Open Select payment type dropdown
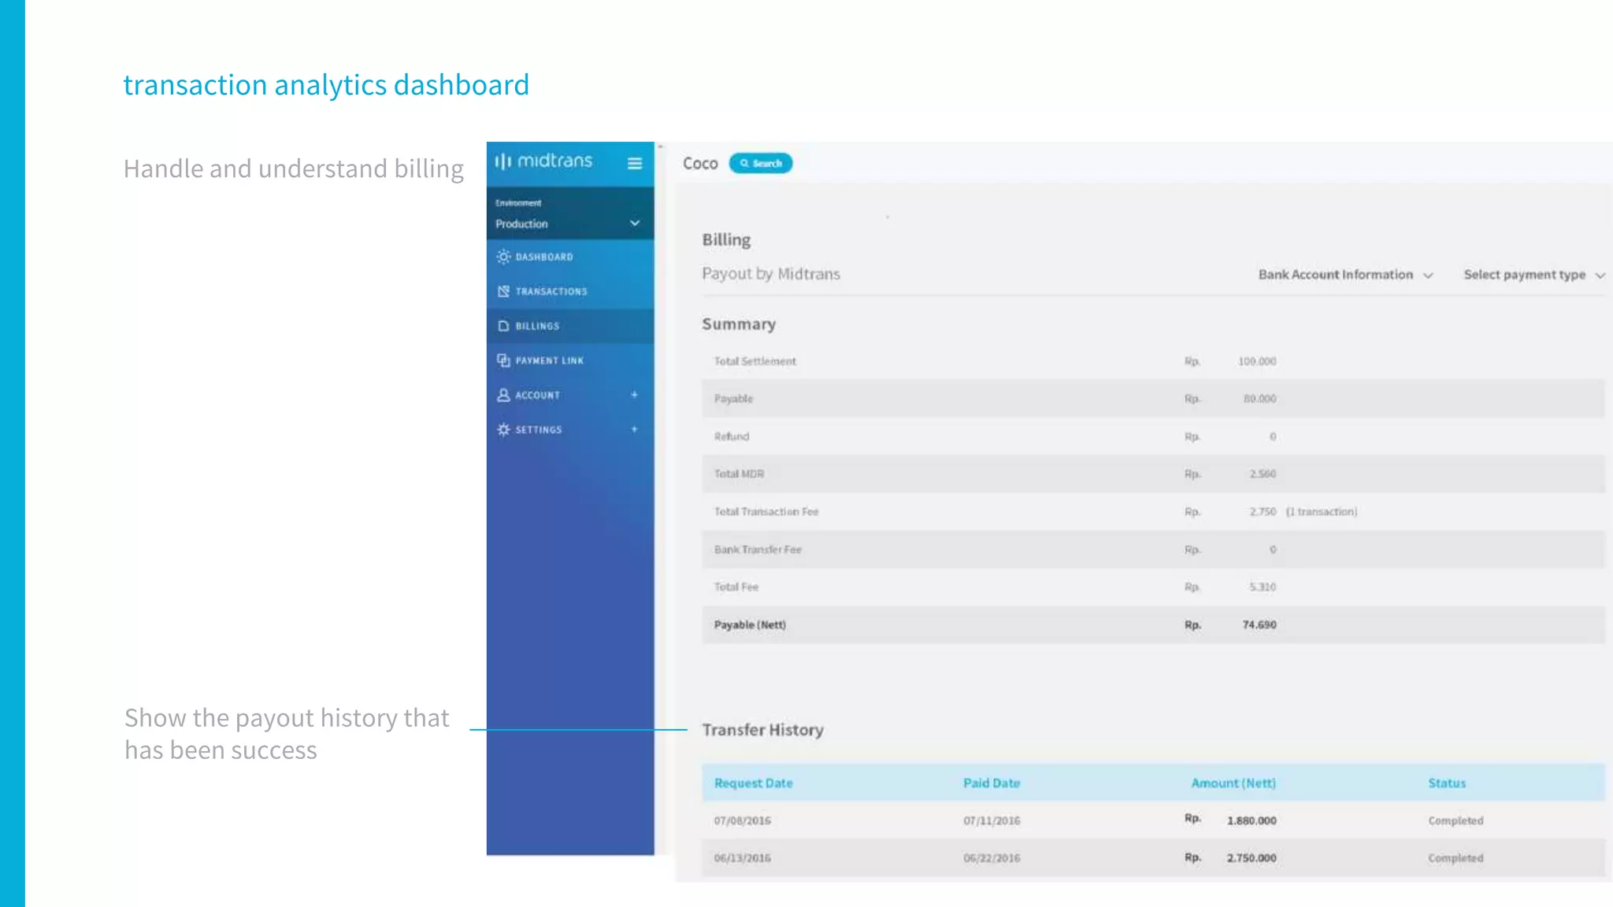This screenshot has height=907, width=1613. (1533, 275)
